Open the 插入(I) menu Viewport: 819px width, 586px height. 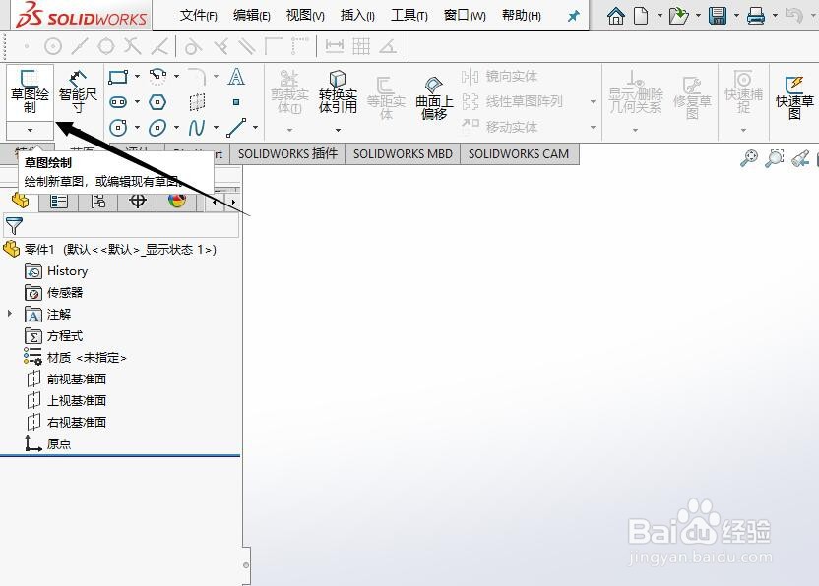(x=357, y=15)
